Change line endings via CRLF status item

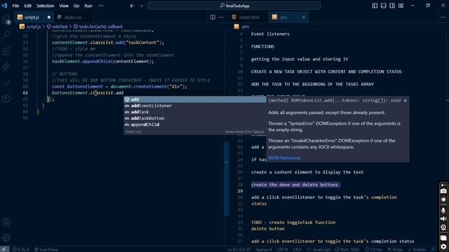click(x=297, y=249)
